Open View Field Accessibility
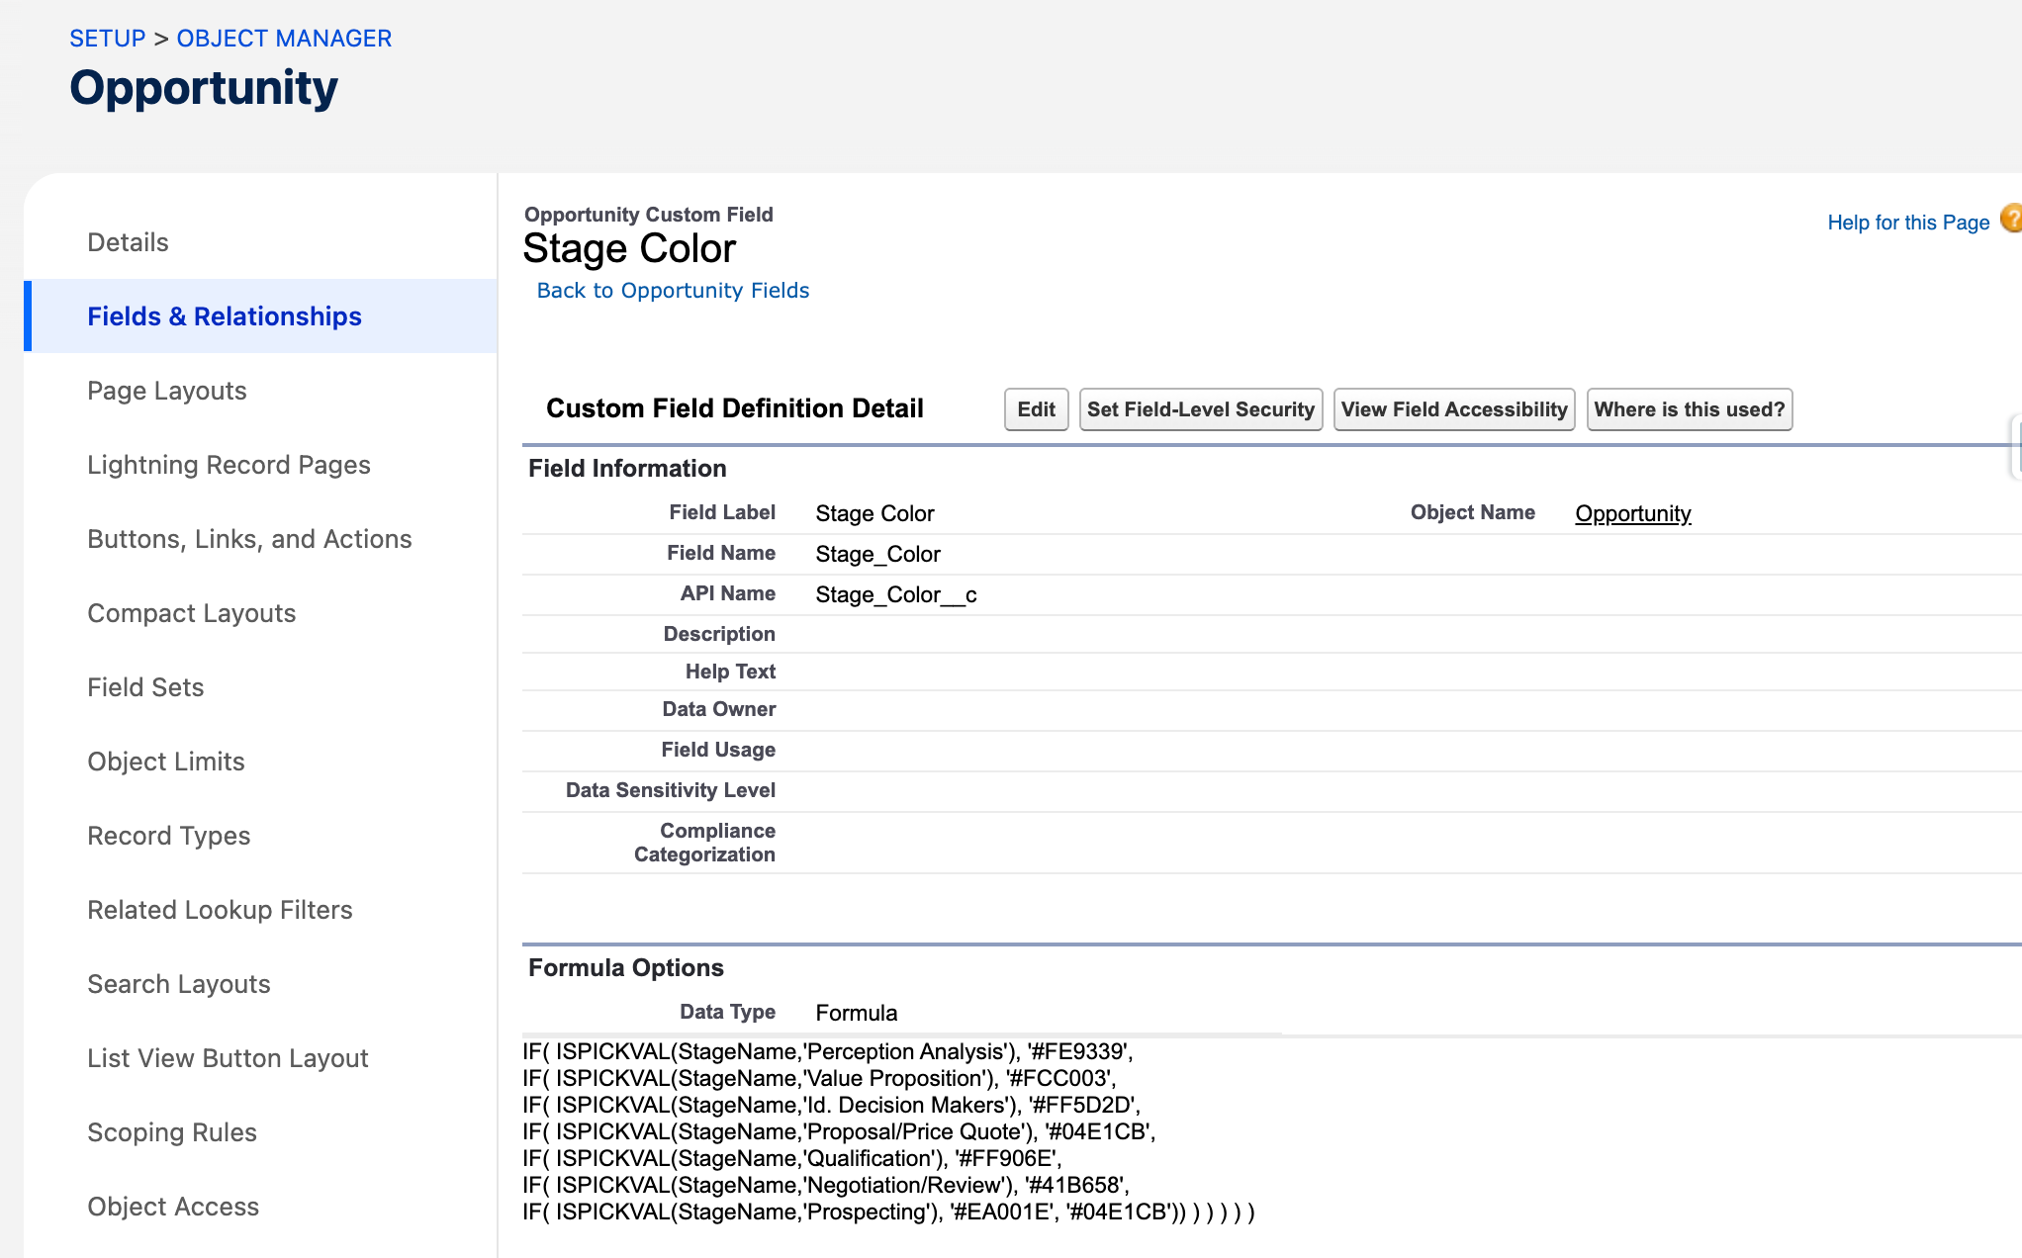 [x=1453, y=409]
